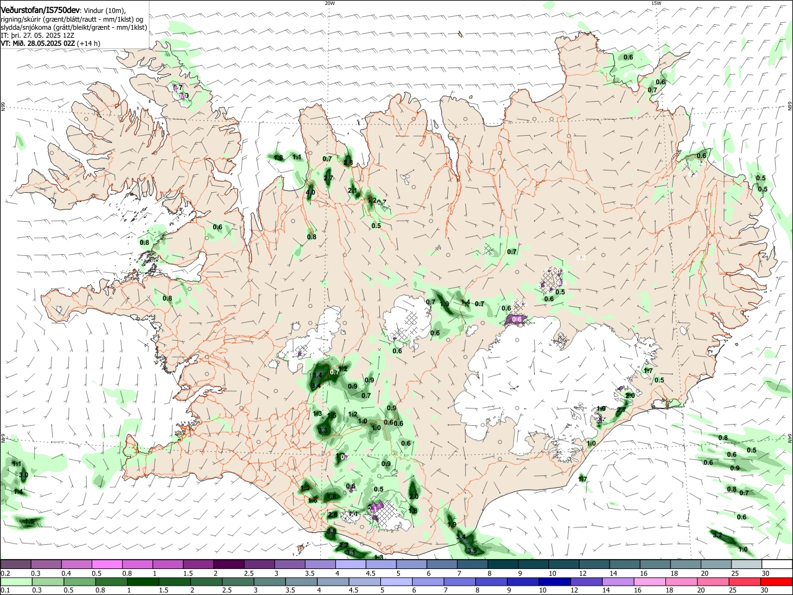793x595 pixels.
Task: Click the orchid 0.4–0.5 upper legend swatch
Action: 76,565
